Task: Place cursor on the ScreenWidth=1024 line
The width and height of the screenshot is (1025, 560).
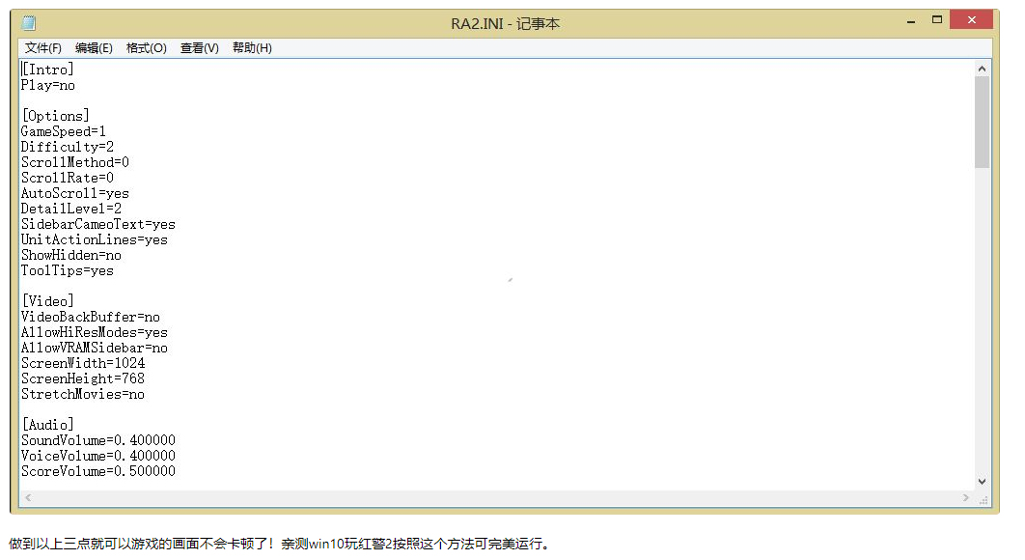Action: [82, 362]
